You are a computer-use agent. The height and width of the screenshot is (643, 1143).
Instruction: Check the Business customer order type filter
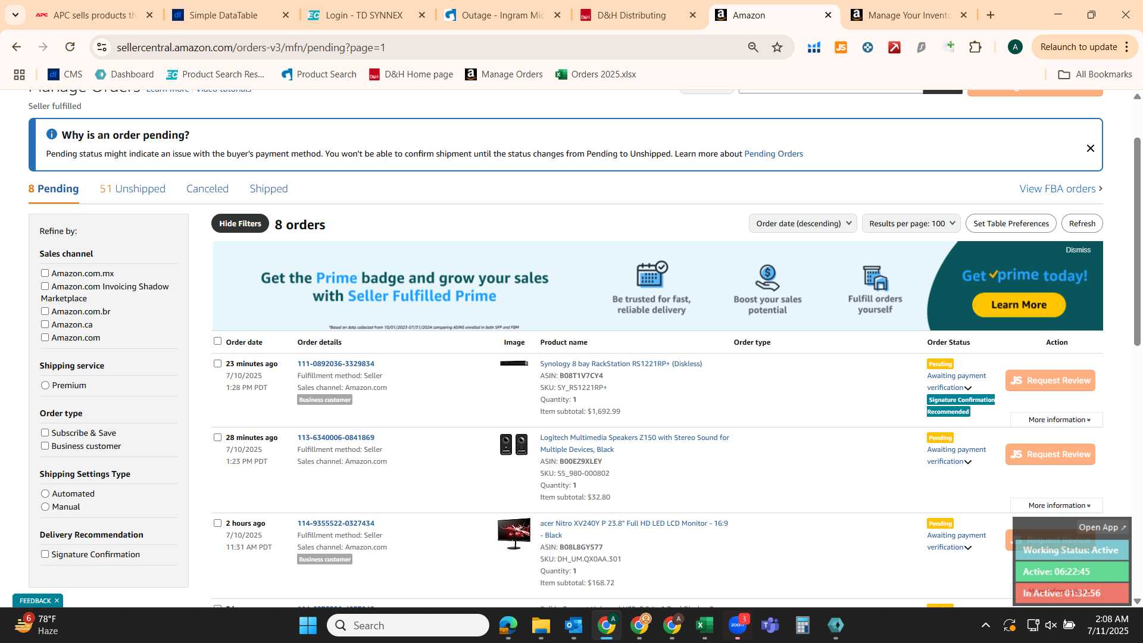45,446
